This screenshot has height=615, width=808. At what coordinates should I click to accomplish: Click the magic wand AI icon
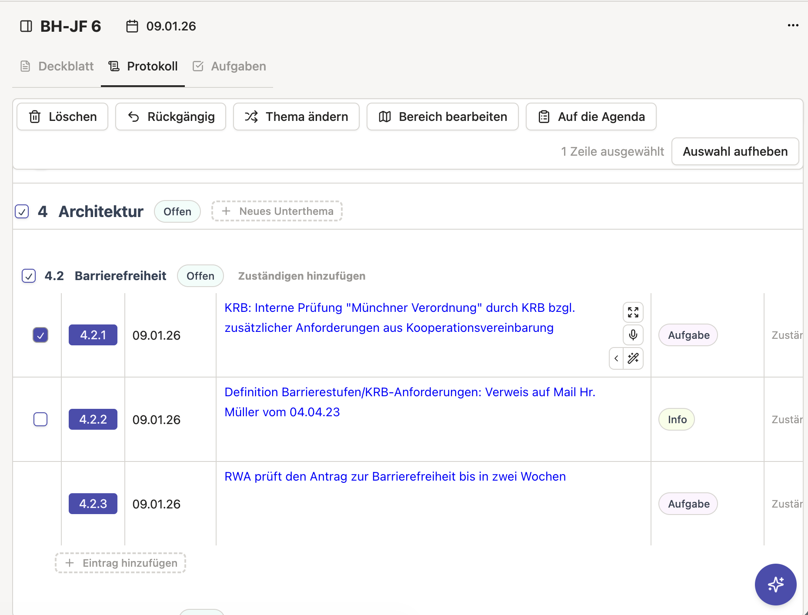pyautogui.click(x=633, y=358)
